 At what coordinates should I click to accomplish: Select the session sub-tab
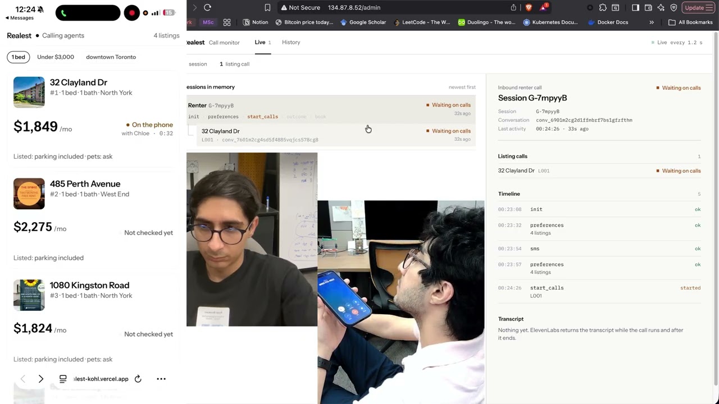pos(197,64)
